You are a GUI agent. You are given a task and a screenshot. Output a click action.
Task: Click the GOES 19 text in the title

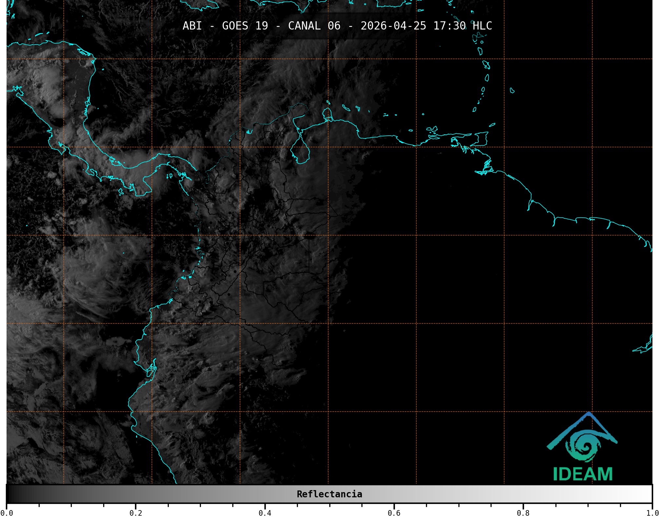click(245, 26)
